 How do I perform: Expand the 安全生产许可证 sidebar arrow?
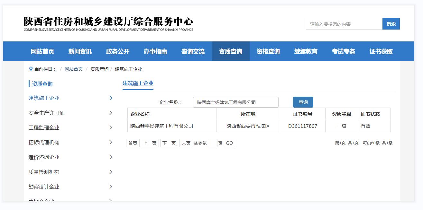[x=111, y=113]
